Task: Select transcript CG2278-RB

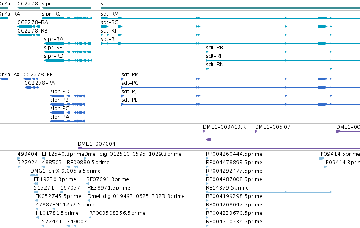Action: click(33, 31)
